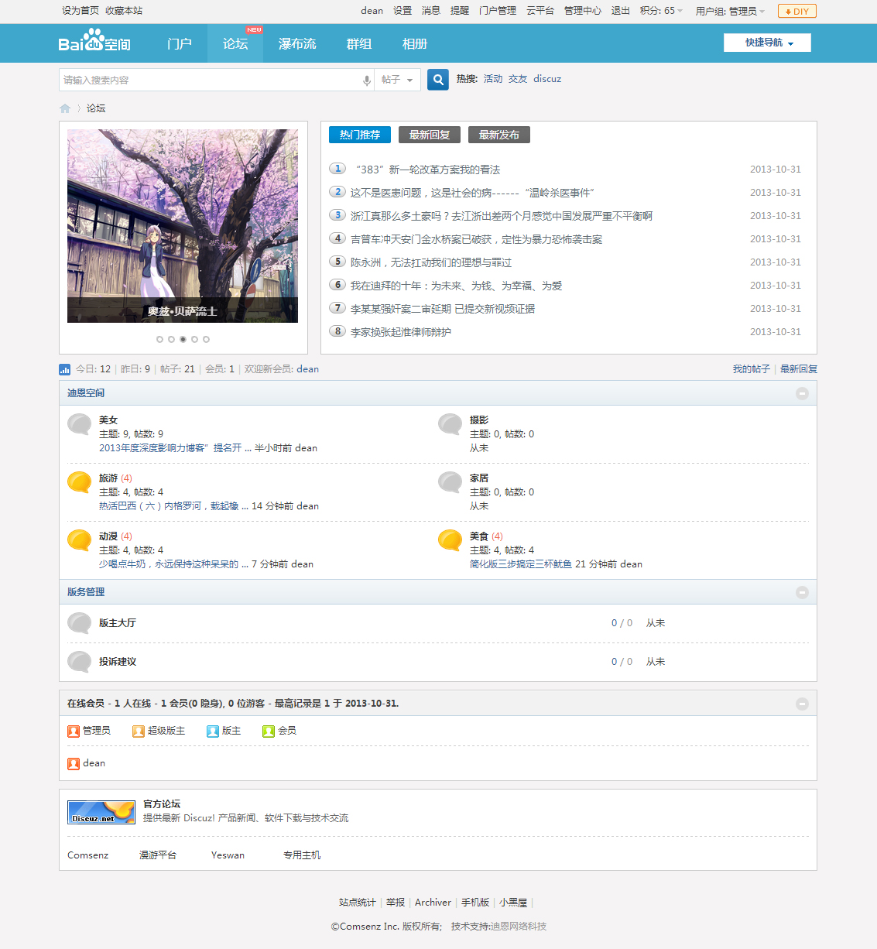Select the first slideshow dot

click(x=159, y=339)
